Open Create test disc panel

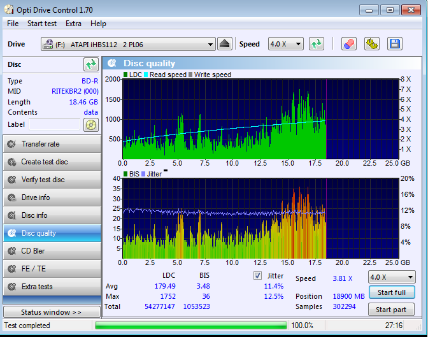pos(52,162)
